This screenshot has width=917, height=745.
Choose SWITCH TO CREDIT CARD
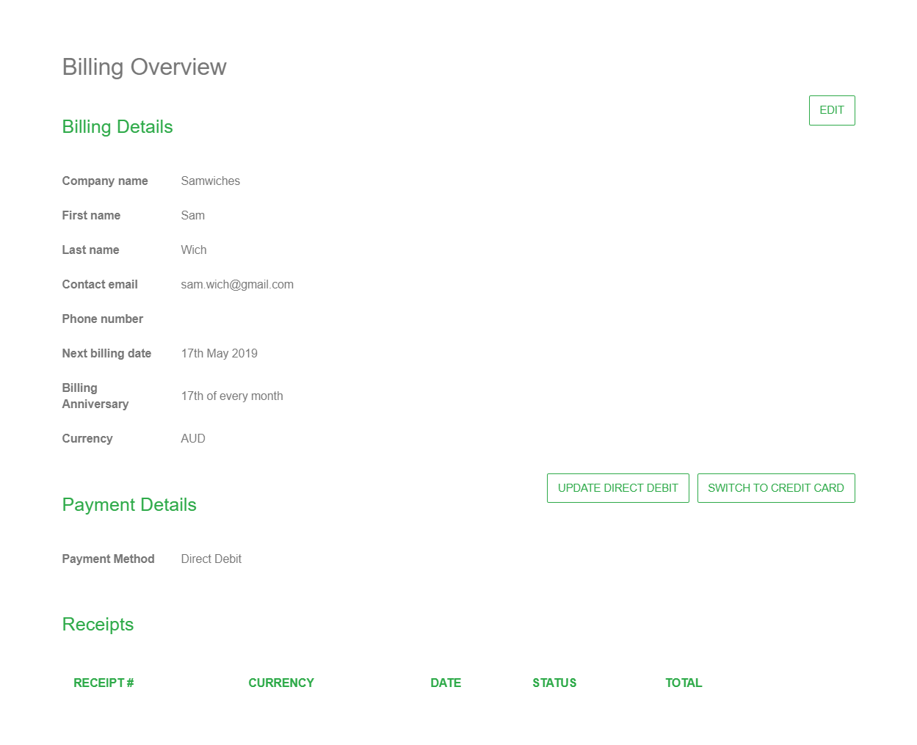coord(775,488)
